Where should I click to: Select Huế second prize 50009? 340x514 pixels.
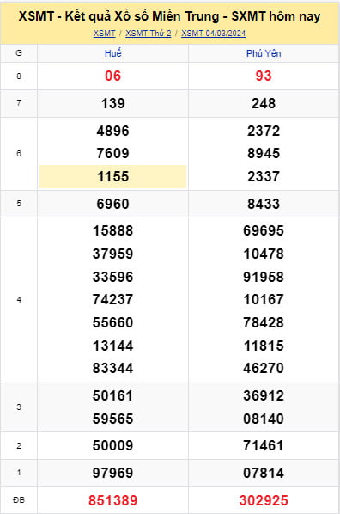113,445
